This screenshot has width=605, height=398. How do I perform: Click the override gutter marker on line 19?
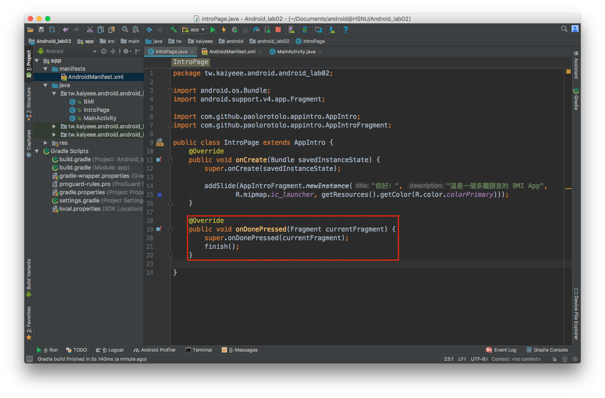point(159,229)
